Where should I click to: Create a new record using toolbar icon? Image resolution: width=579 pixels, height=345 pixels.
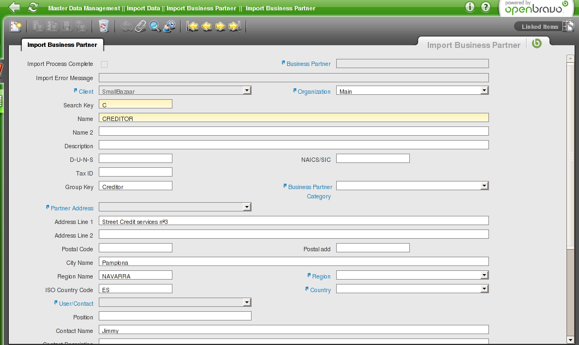coord(16,26)
